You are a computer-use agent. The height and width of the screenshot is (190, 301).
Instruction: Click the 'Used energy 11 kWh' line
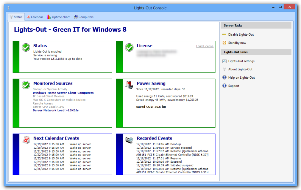(165, 96)
